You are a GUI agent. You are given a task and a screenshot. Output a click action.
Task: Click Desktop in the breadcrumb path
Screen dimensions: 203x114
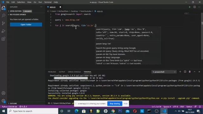point(74,11)
